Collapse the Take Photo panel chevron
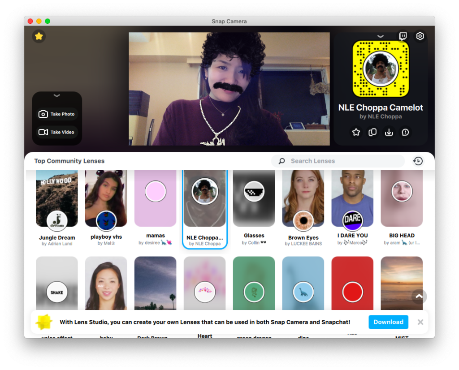Image resolution: width=459 pixels, height=370 pixels. click(x=57, y=96)
